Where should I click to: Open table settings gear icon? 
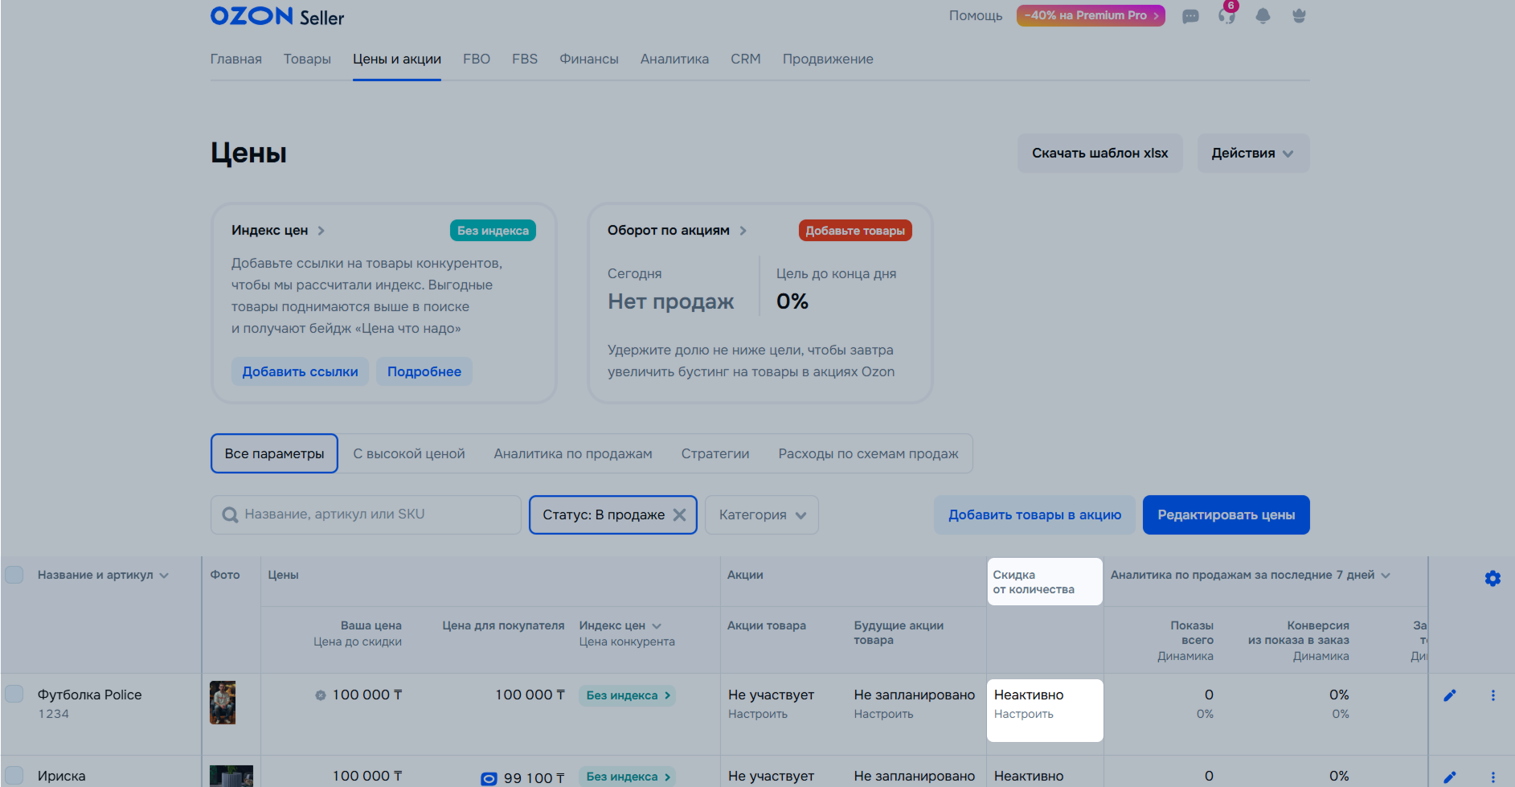(1492, 579)
